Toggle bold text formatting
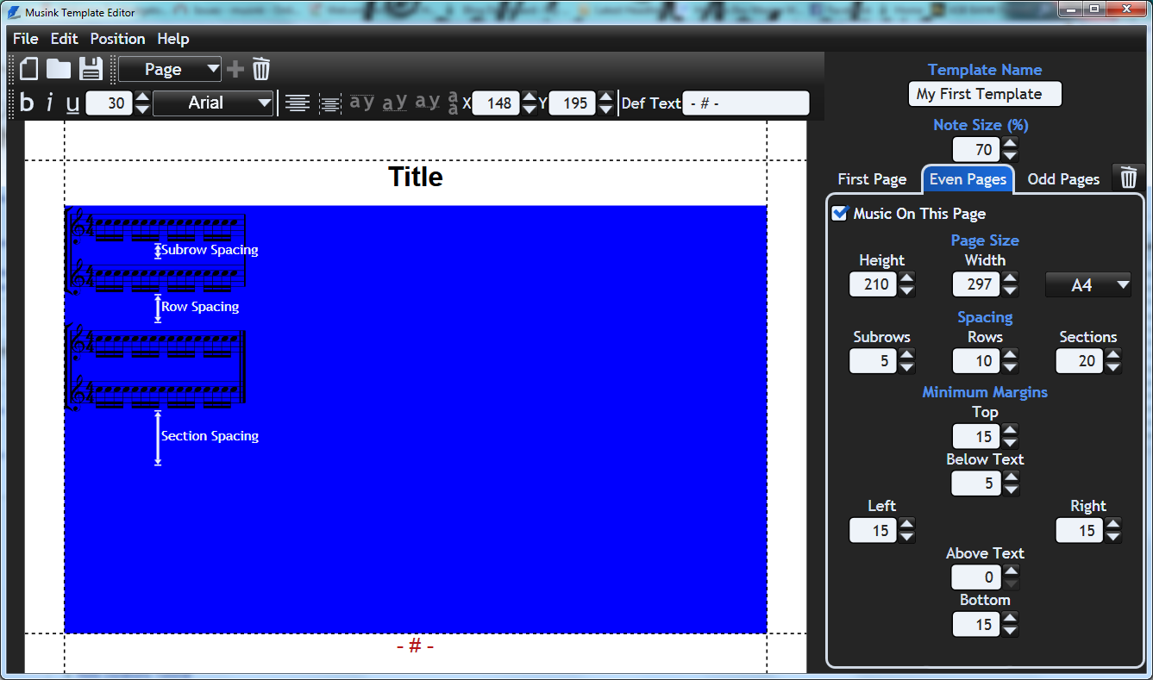This screenshot has width=1153, height=680. [x=27, y=103]
